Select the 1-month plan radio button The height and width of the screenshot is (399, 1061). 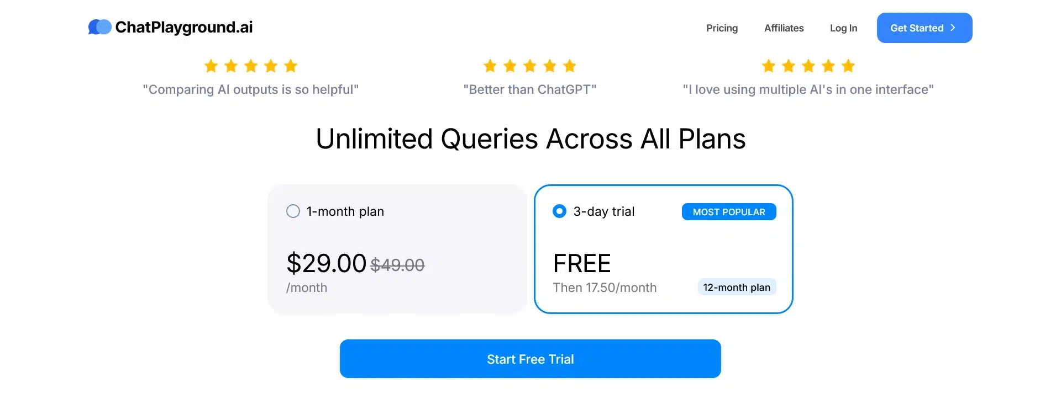tap(293, 211)
